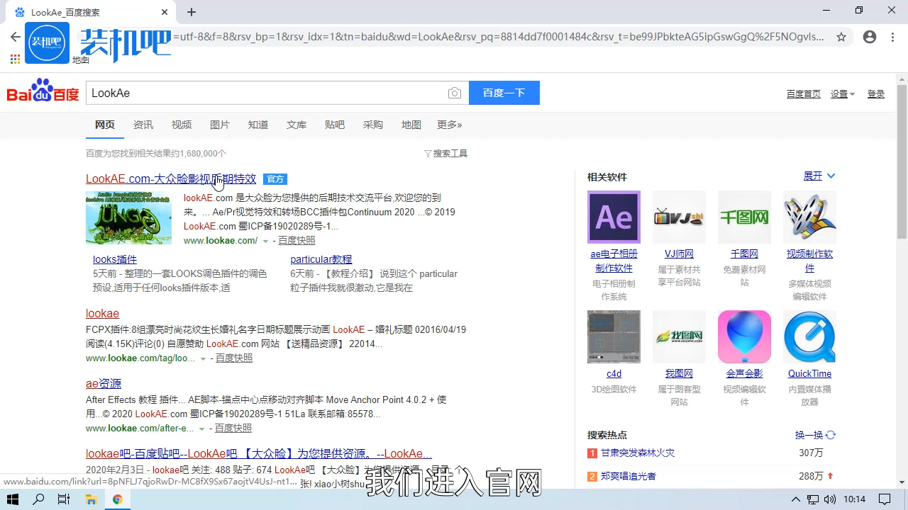
Task: Open the 会声会影 balloon icon
Action: [744, 336]
